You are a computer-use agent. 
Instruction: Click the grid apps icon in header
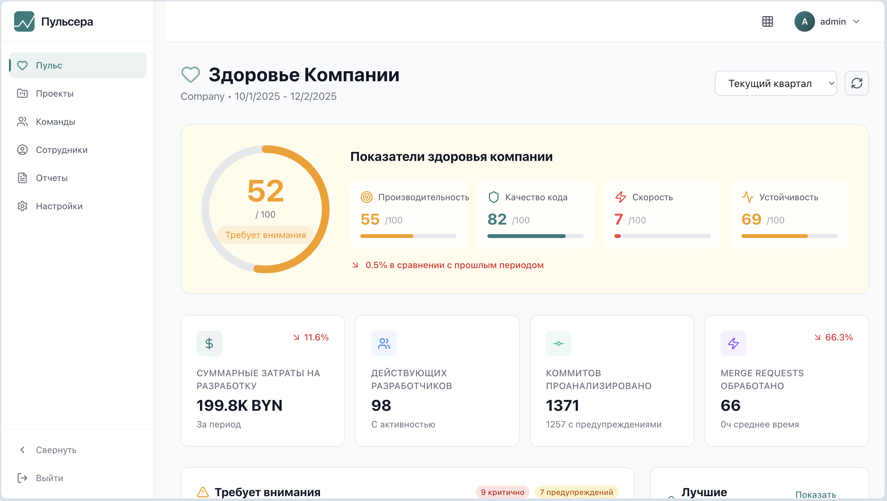coord(767,21)
